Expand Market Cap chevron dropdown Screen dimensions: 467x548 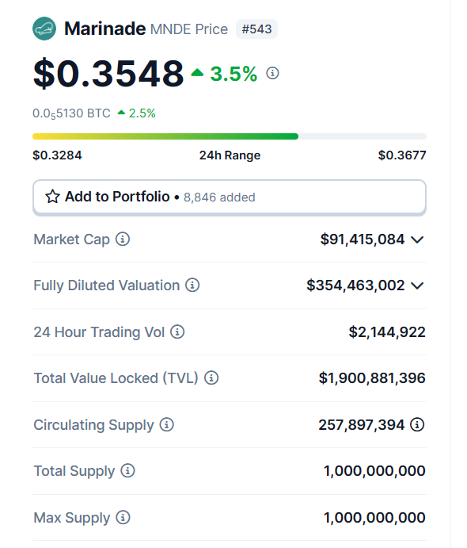tap(417, 240)
